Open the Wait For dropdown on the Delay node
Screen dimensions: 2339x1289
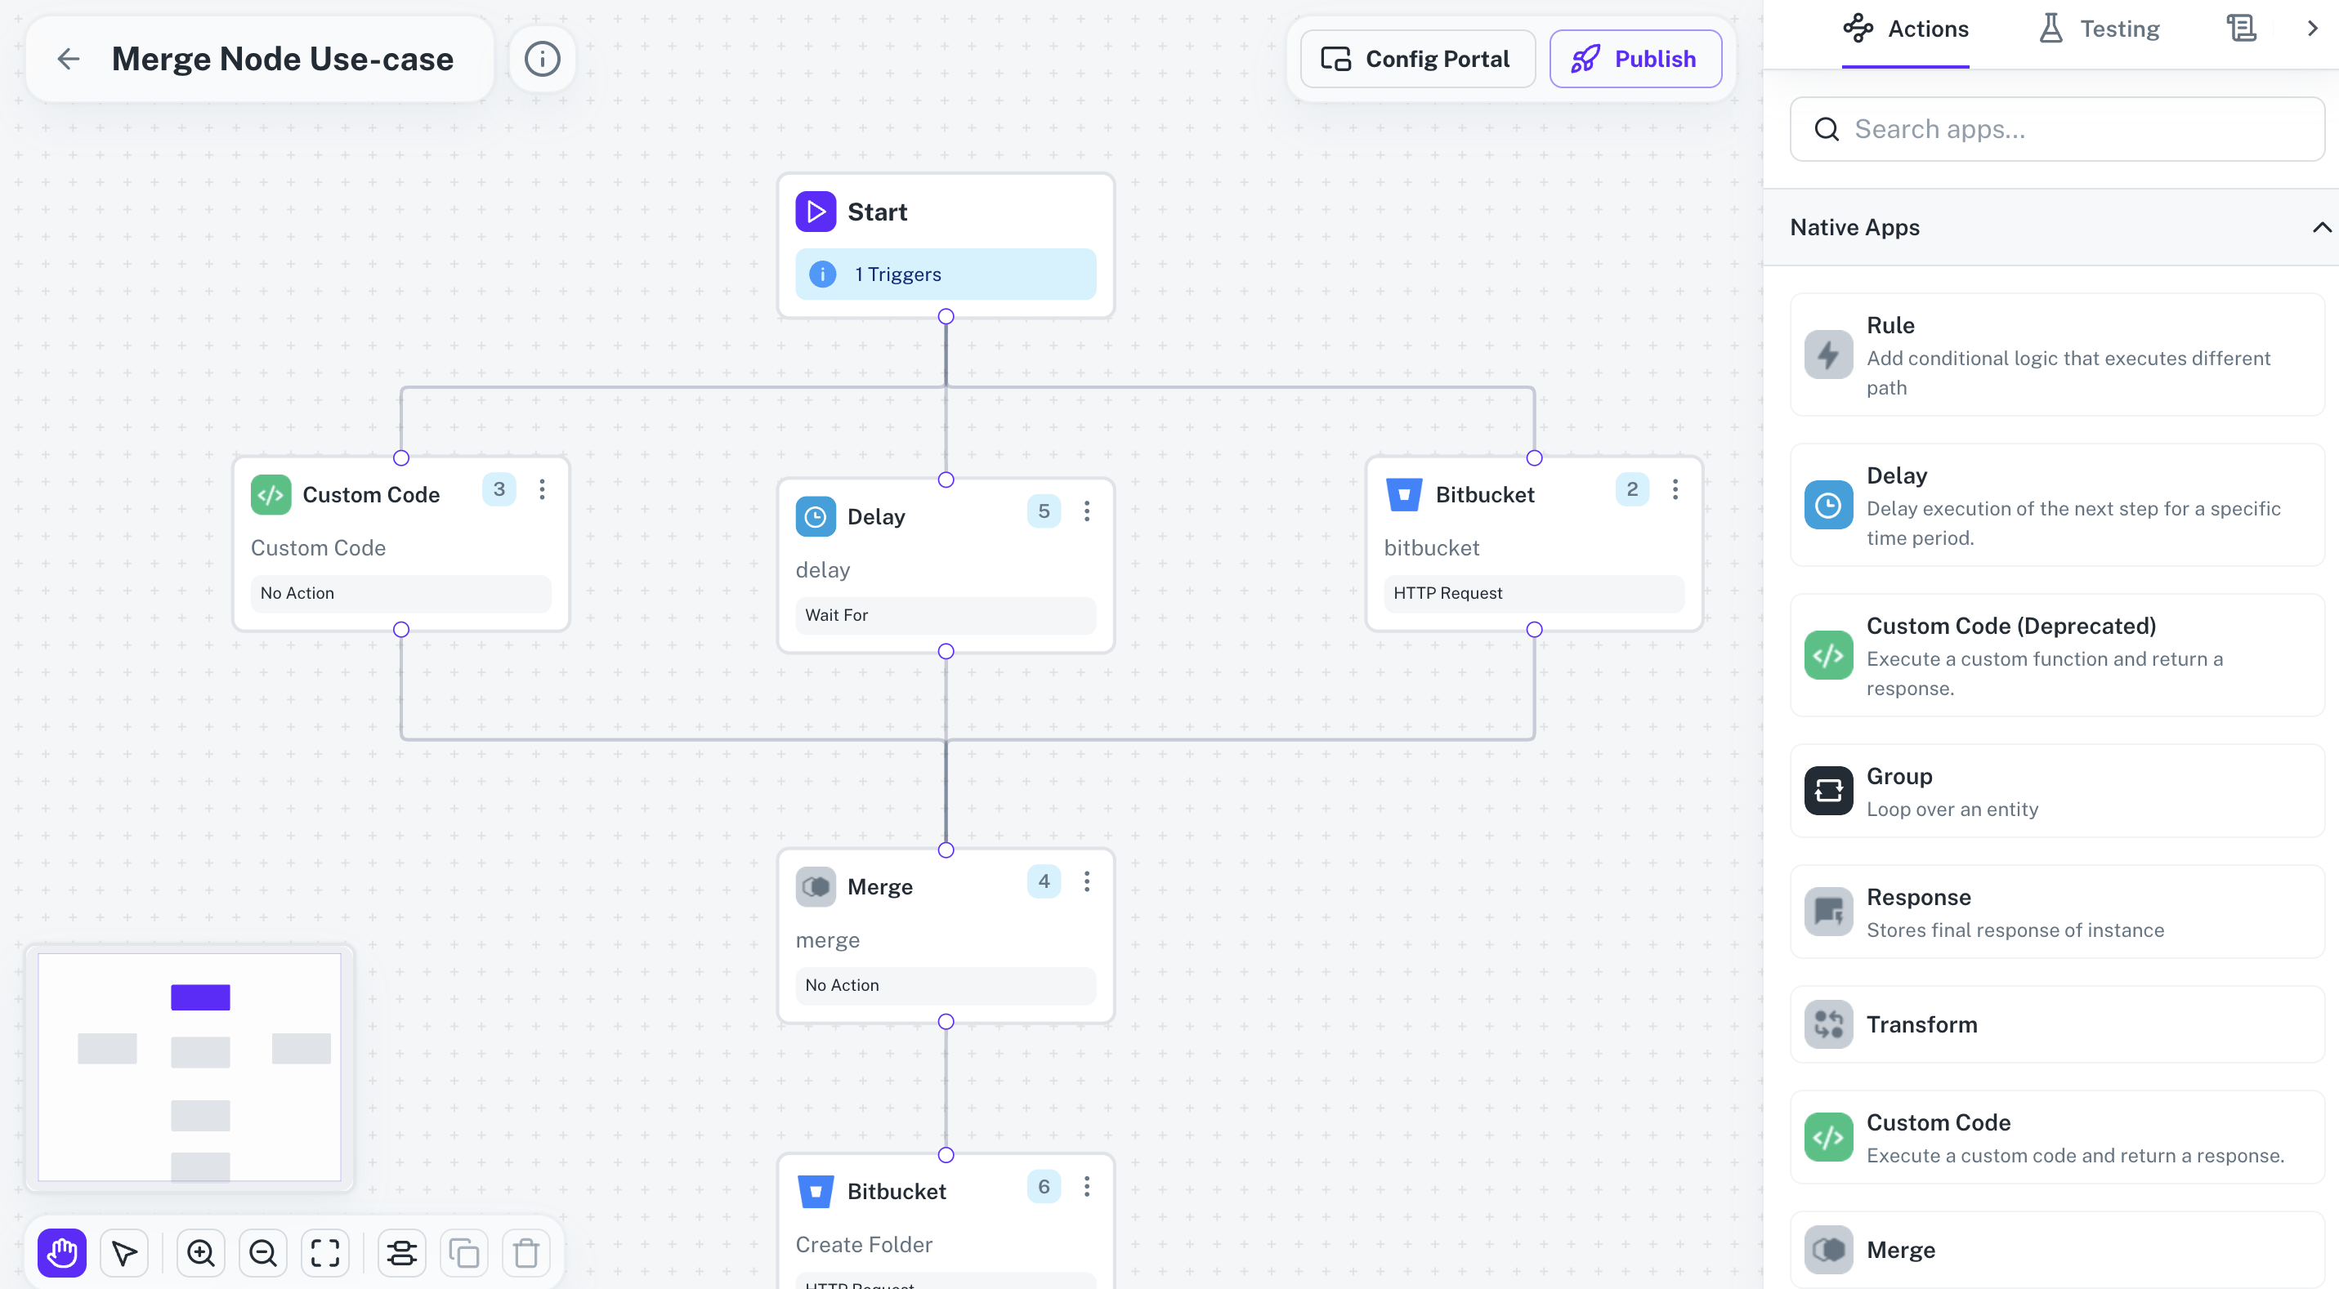pos(946,614)
